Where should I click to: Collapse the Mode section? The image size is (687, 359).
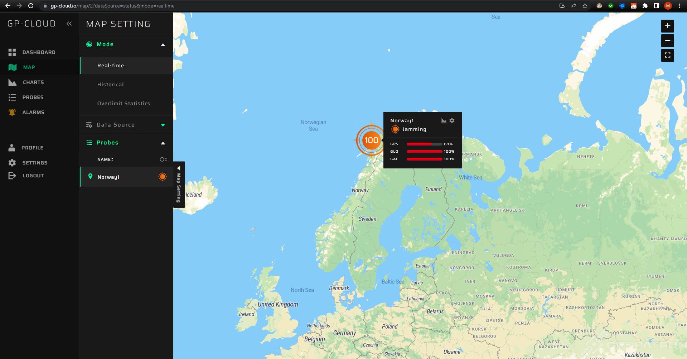click(163, 44)
